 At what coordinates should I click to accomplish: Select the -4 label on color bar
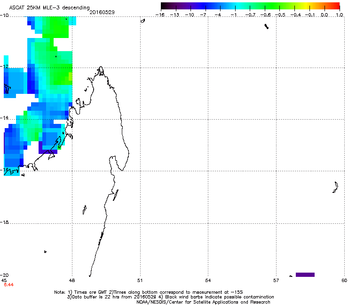(218, 15)
